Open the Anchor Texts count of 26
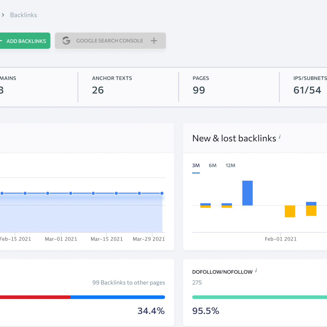 point(98,90)
